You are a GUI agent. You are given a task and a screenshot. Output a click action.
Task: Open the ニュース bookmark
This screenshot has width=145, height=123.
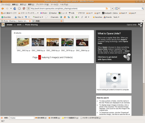(63, 13)
